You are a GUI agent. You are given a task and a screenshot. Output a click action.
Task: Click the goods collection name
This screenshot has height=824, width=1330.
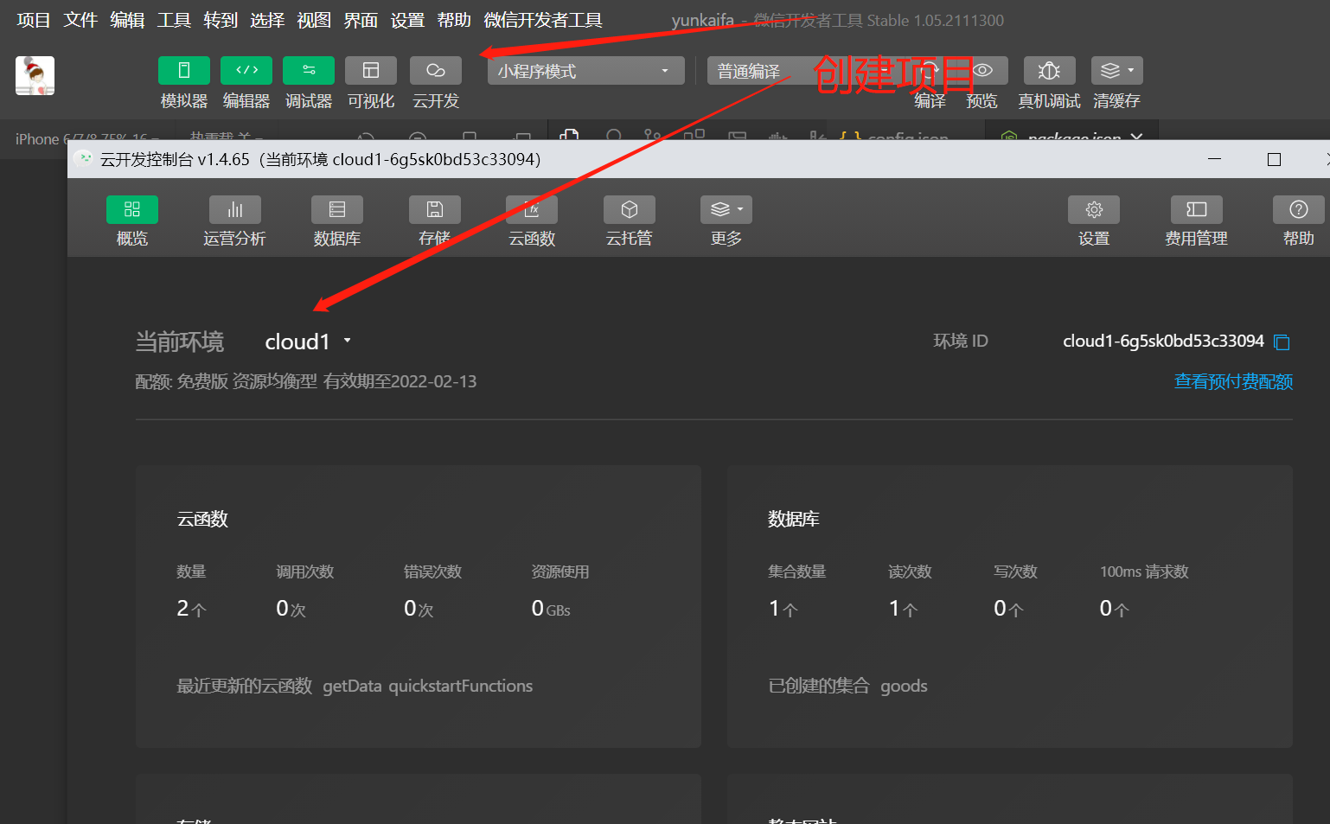(904, 686)
